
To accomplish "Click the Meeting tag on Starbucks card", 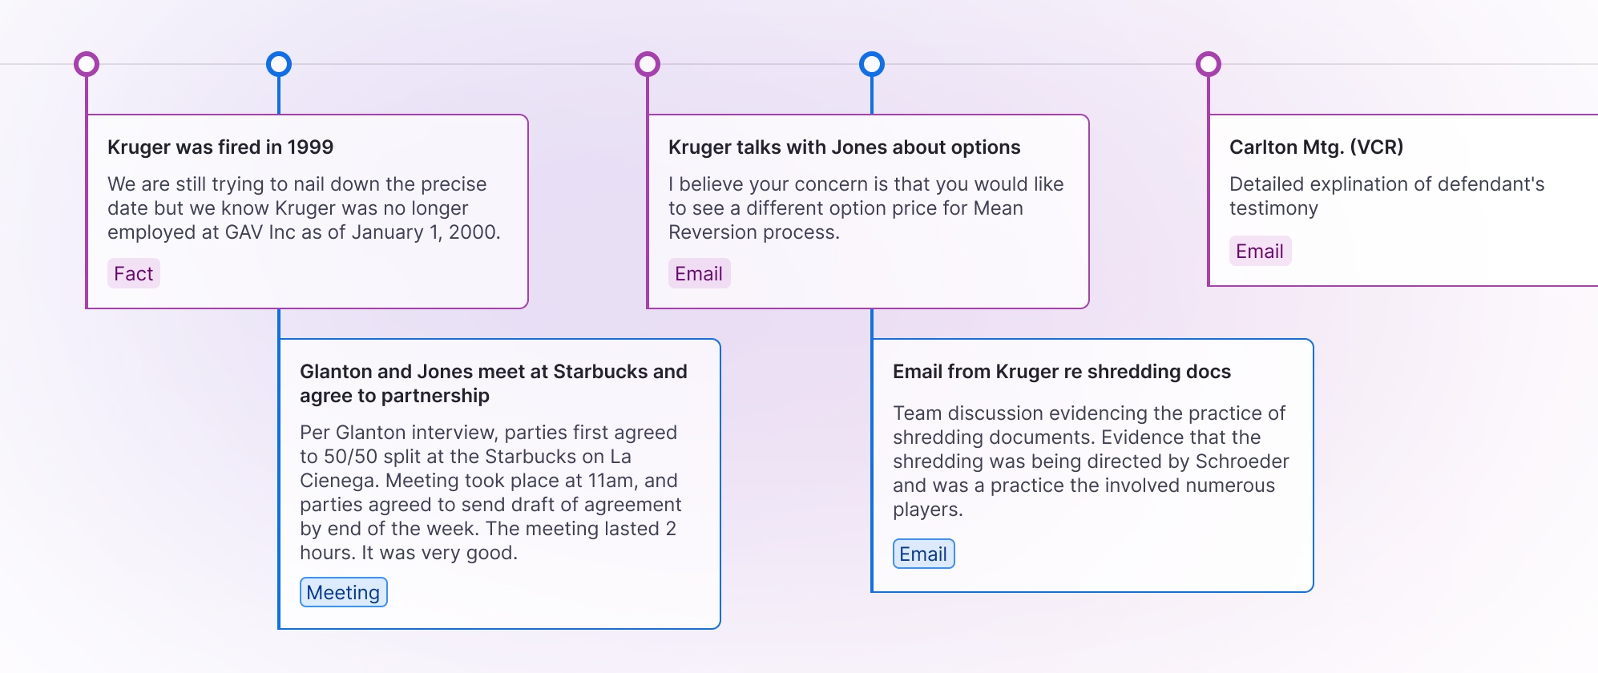I will click(x=343, y=593).
